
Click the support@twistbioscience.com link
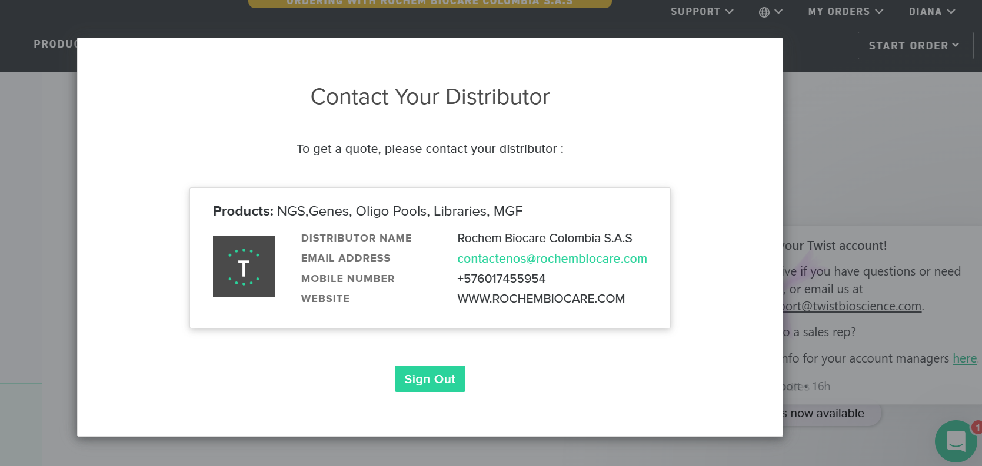853,306
